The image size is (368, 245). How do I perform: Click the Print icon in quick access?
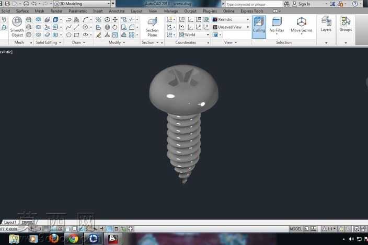tap(26, 4)
